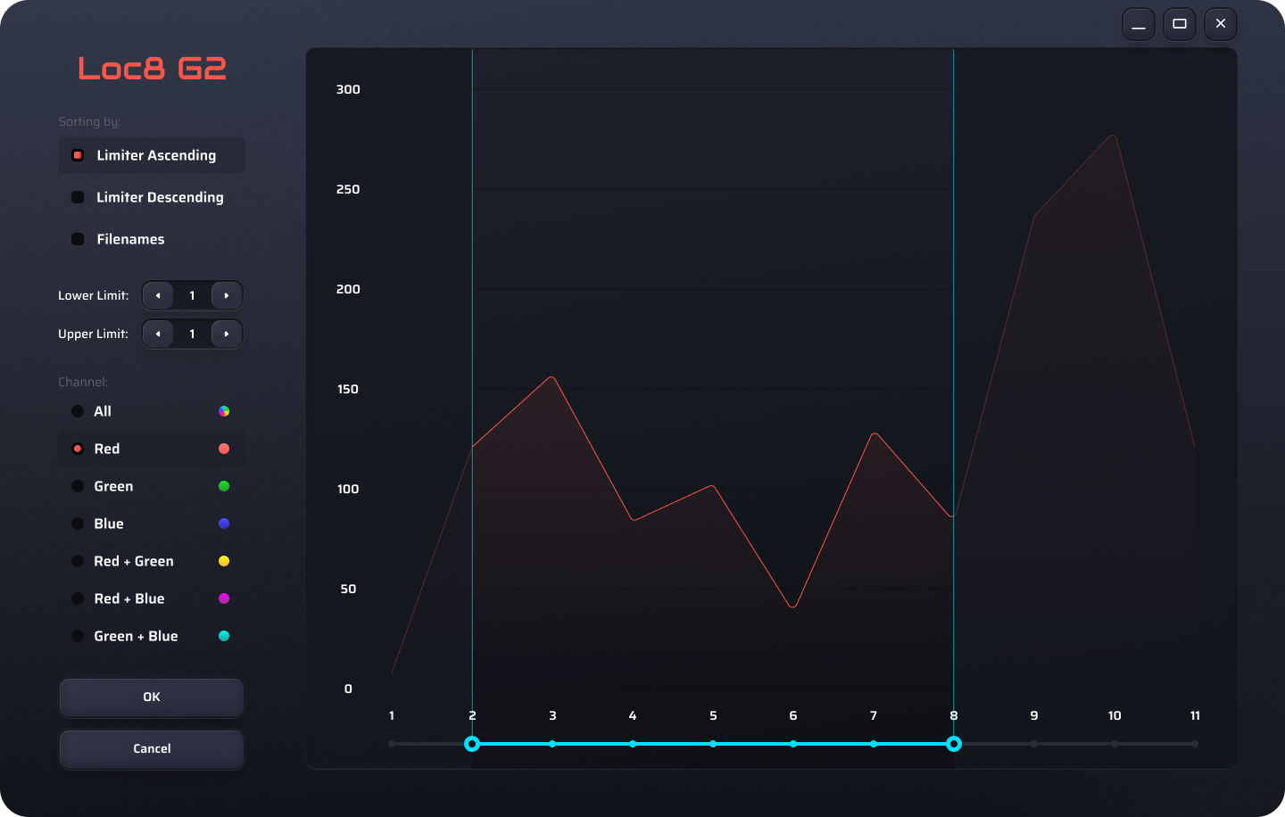Click the yellow Red + Green swatch
The height and width of the screenshot is (817, 1285).
point(224,561)
